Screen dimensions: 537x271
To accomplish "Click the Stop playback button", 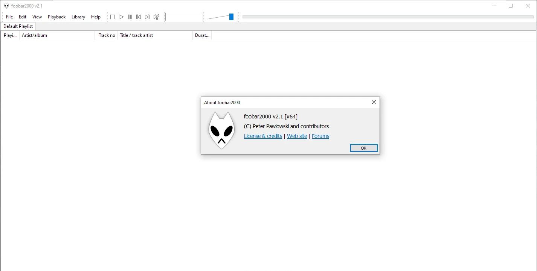I will click(x=112, y=17).
